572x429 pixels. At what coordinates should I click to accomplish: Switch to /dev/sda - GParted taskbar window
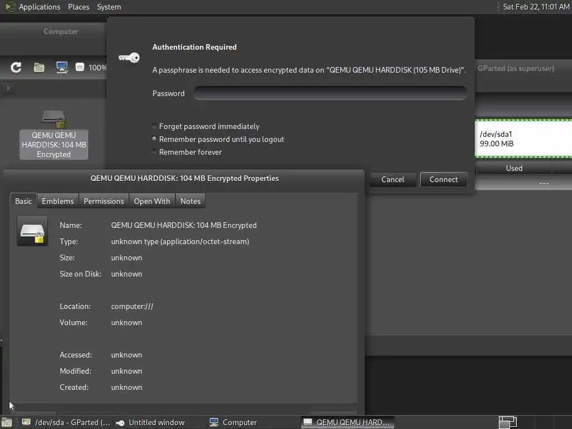[66, 422]
